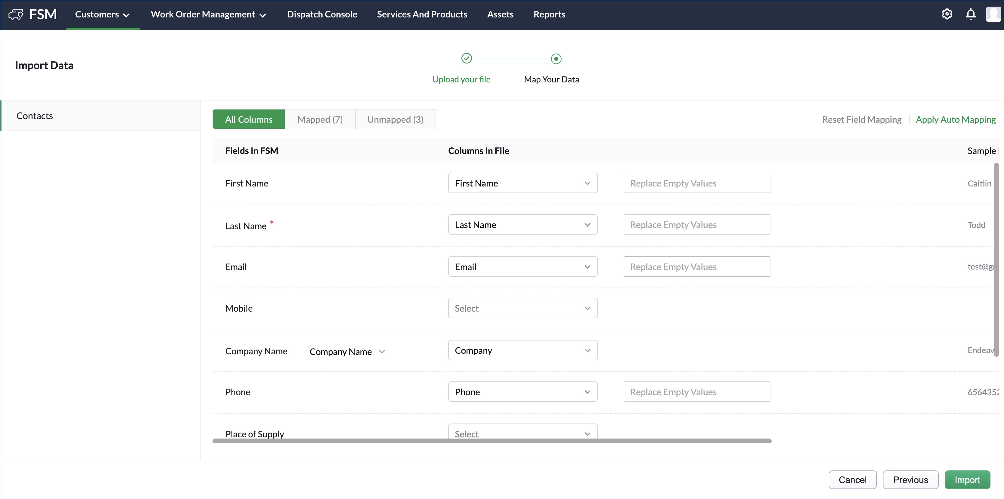Open the settings gear icon
This screenshot has height=499, width=1004.
tap(947, 14)
